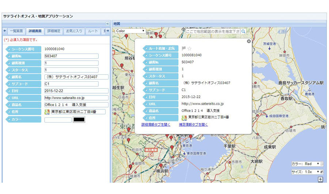Click the 顧客名 input field
This screenshot has width=329, height=194.
76,77
